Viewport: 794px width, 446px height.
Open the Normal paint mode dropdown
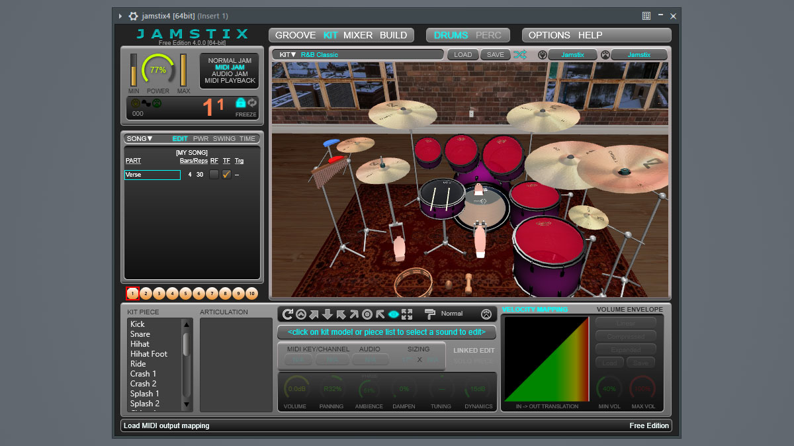(452, 314)
